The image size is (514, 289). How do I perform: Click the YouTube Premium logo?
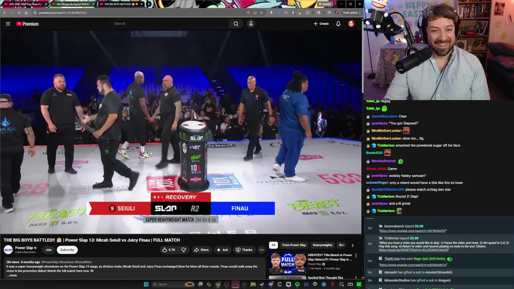click(x=27, y=24)
